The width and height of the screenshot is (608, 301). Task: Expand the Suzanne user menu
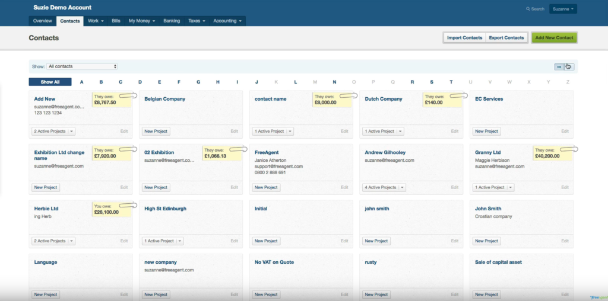point(563,9)
